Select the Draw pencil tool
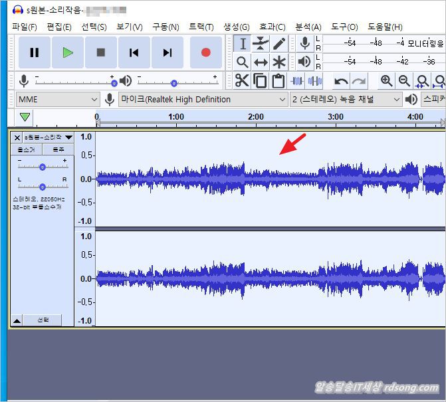The image size is (446, 402). click(x=279, y=44)
